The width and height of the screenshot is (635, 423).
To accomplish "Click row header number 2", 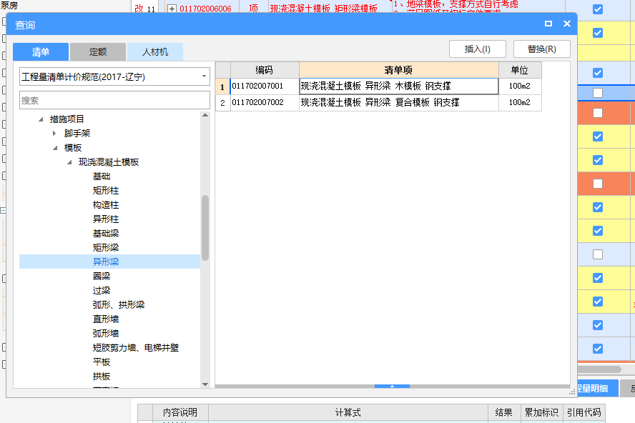I will point(222,103).
